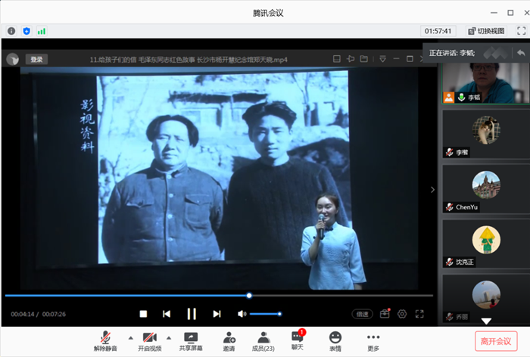Unmute microphone with 解除静音 button
This screenshot has height=357, width=530.
click(106, 340)
